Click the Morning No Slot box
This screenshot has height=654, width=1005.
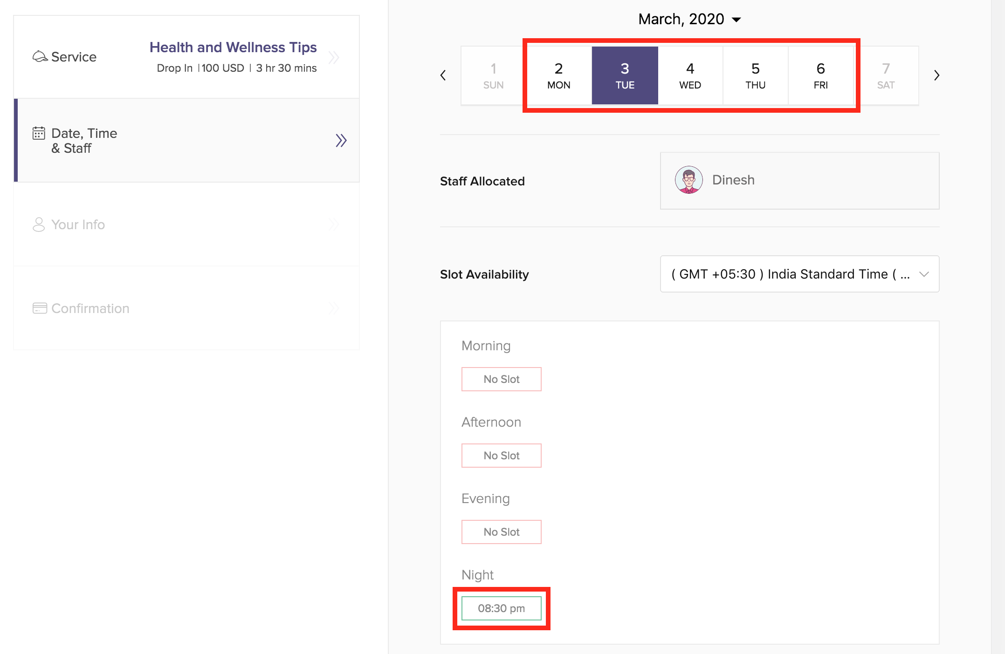(501, 379)
